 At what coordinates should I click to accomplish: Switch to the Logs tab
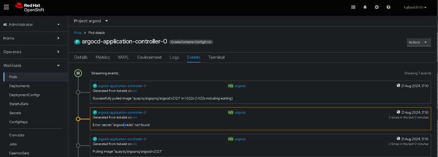[x=174, y=57]
